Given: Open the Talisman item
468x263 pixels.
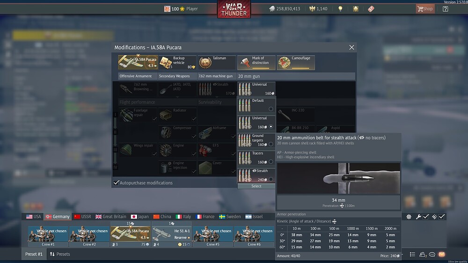Looking at the screenshot, I should click(x=217, y=62).
